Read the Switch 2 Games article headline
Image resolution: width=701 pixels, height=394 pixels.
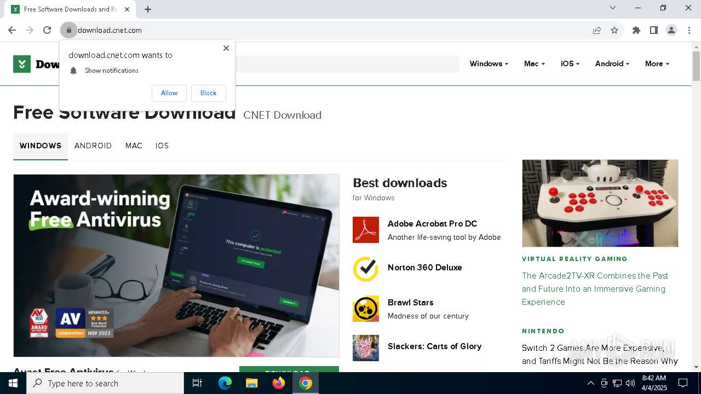click(x=600, y=355)
